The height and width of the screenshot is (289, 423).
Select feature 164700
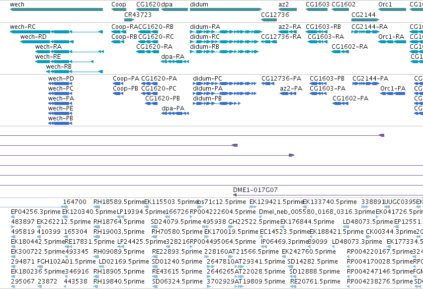75,202
